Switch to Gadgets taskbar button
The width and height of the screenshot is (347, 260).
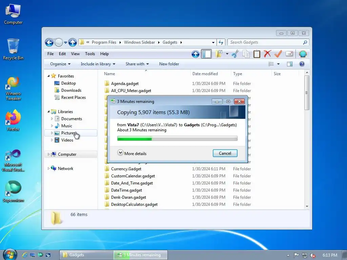pos(86,255)
